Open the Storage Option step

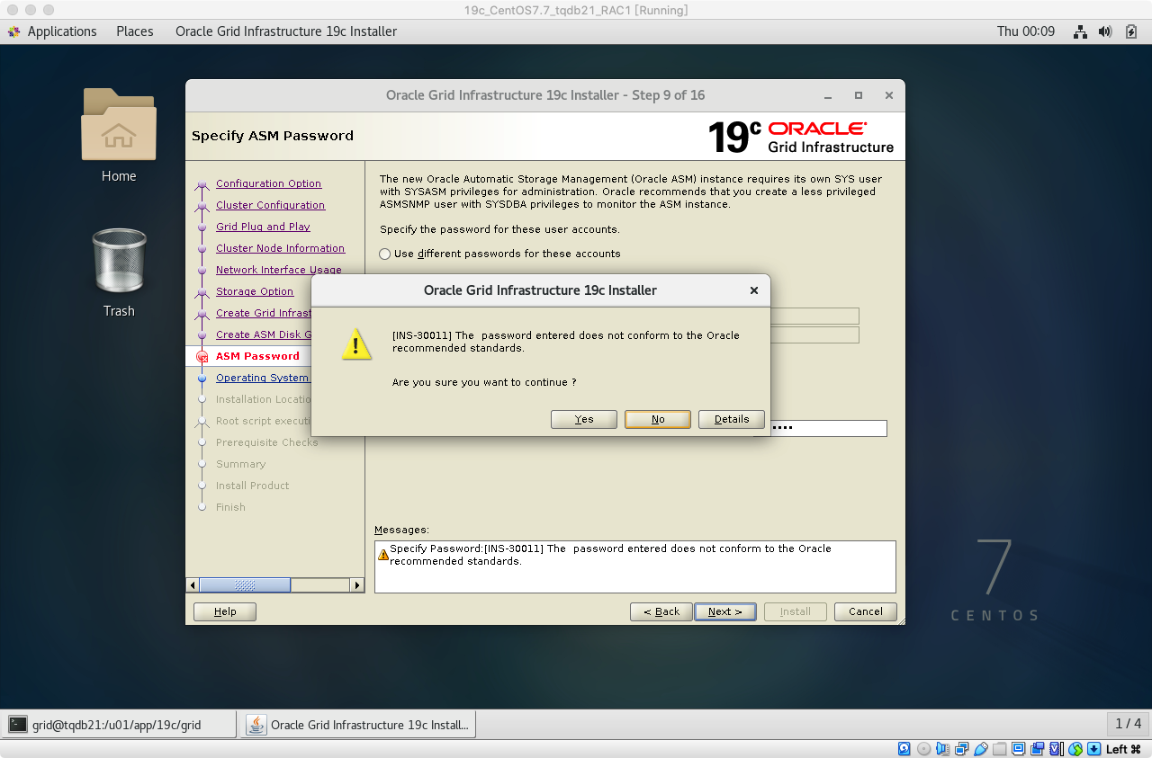tap(255, 291)
